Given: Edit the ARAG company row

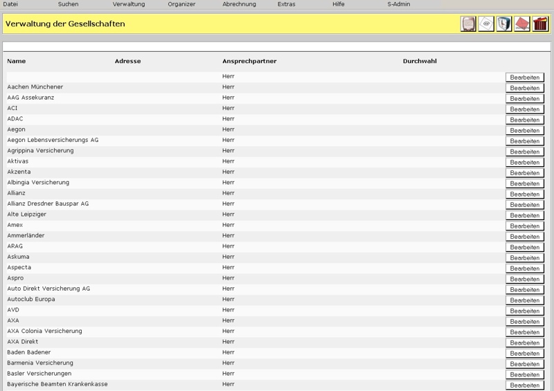Looking at the screenshot, I should coord(525,247).
